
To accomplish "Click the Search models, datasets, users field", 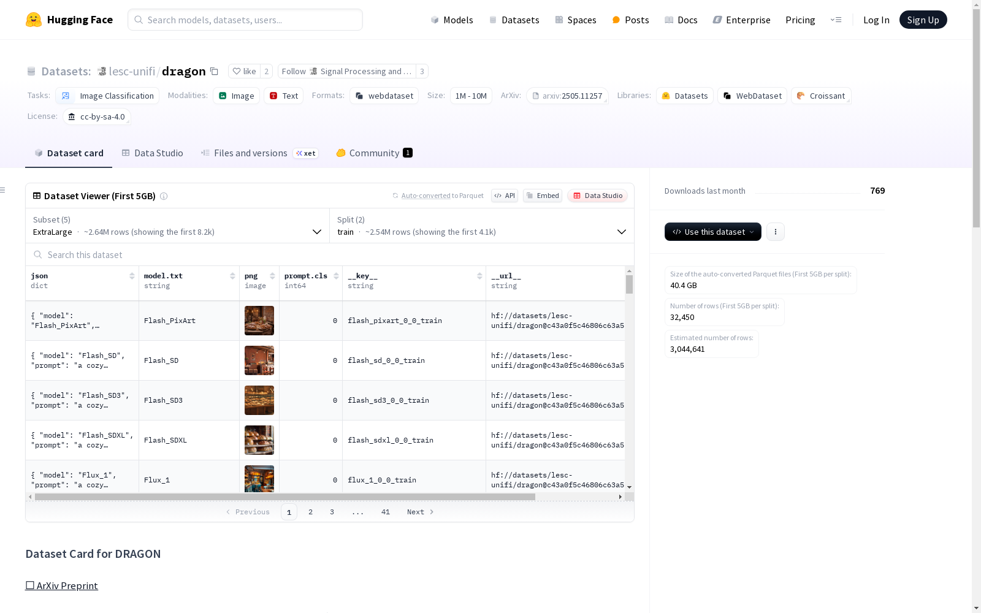I will 245,20.
